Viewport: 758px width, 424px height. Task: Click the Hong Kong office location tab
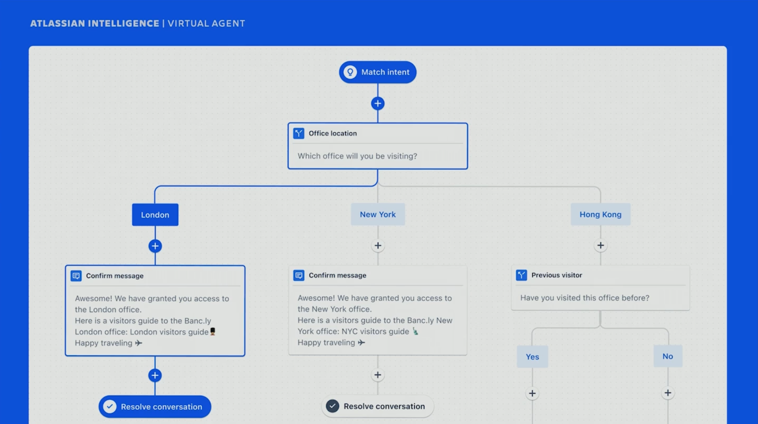pos(601,214)
